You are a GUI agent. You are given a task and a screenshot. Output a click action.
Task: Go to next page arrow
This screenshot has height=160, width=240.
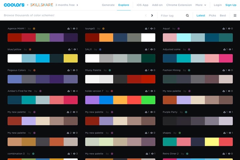tap(152, 16)
